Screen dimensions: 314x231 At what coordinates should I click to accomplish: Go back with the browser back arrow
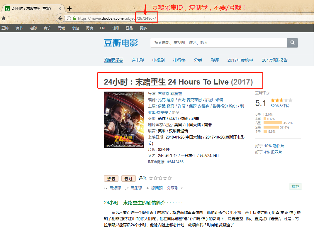point(60,18)
